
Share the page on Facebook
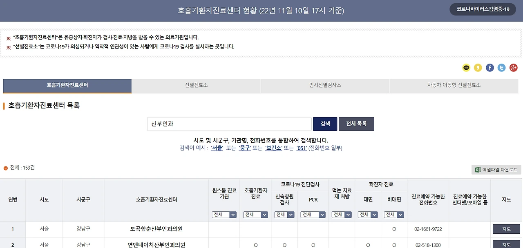coord(490,68)
